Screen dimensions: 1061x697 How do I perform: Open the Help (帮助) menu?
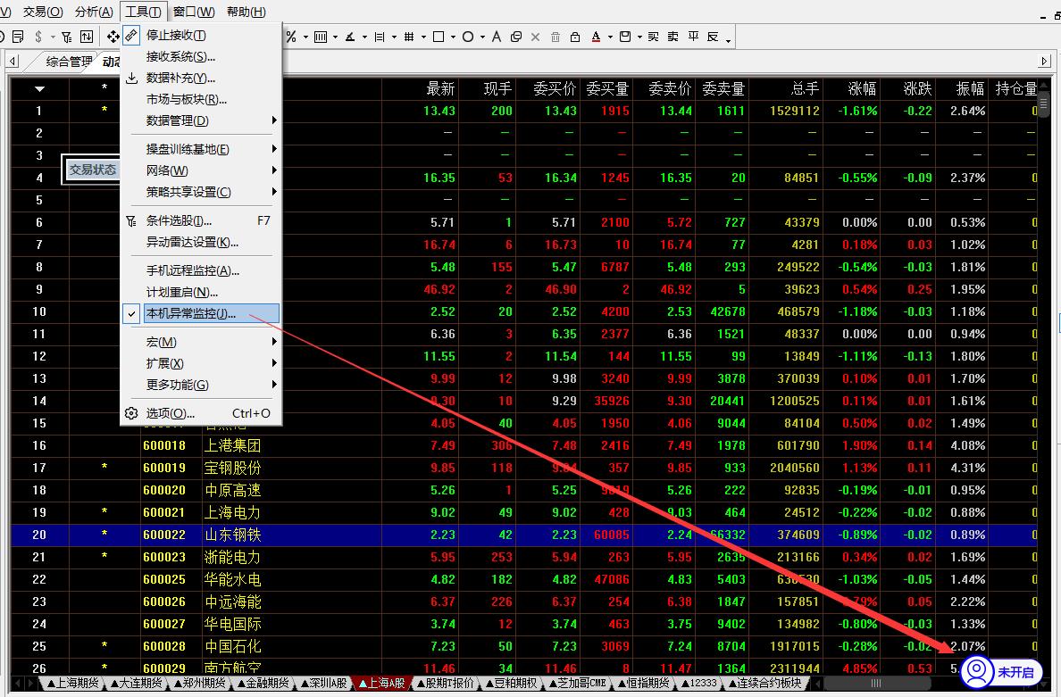tap(246, 12)
